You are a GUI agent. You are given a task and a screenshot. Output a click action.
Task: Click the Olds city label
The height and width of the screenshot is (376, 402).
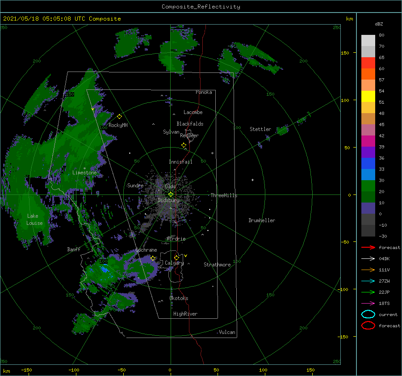(x=170, y=186)
